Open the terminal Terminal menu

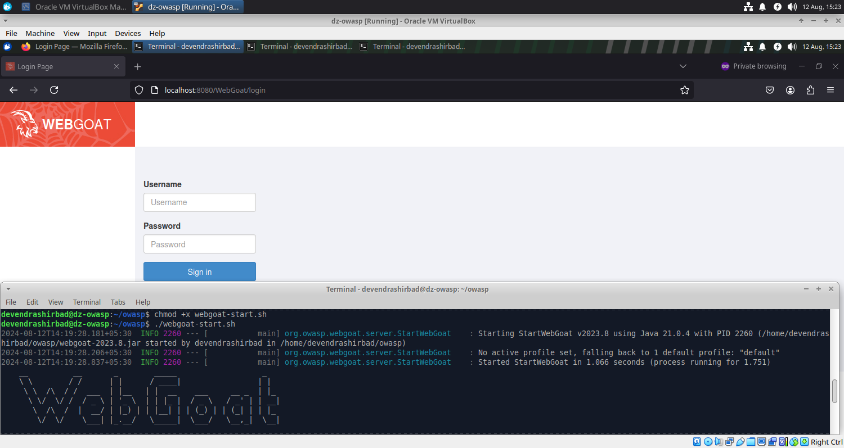point(87,302)
